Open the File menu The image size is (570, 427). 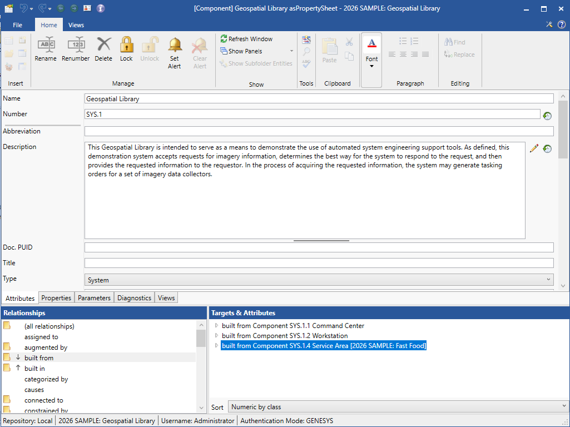(17, 25)
